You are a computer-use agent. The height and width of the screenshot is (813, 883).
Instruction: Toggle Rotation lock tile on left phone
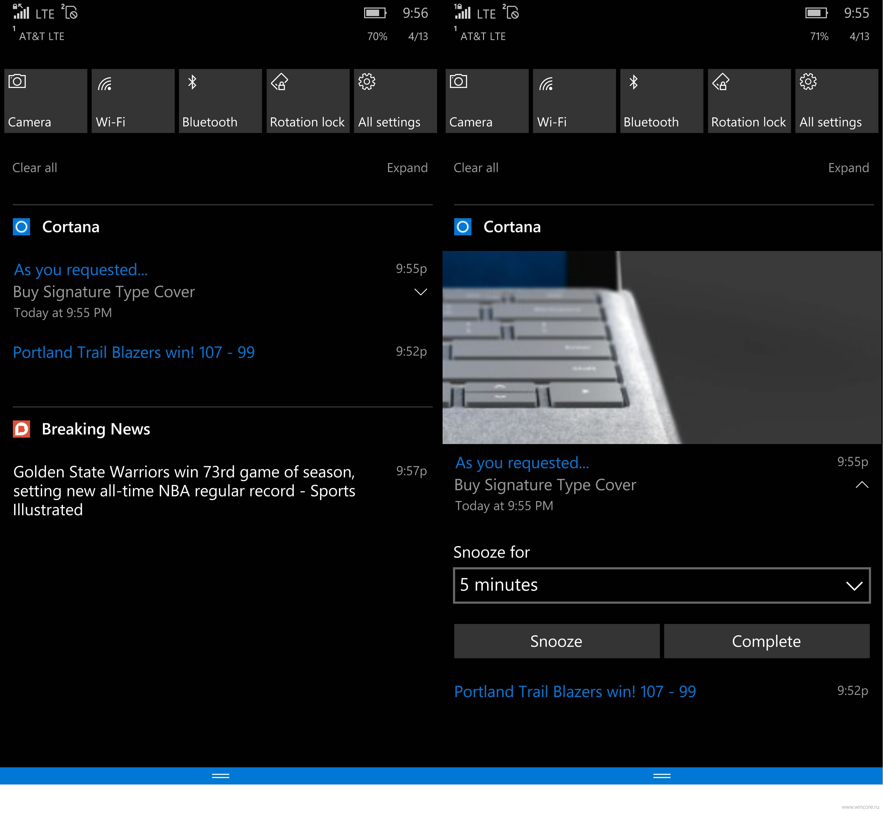308,101
